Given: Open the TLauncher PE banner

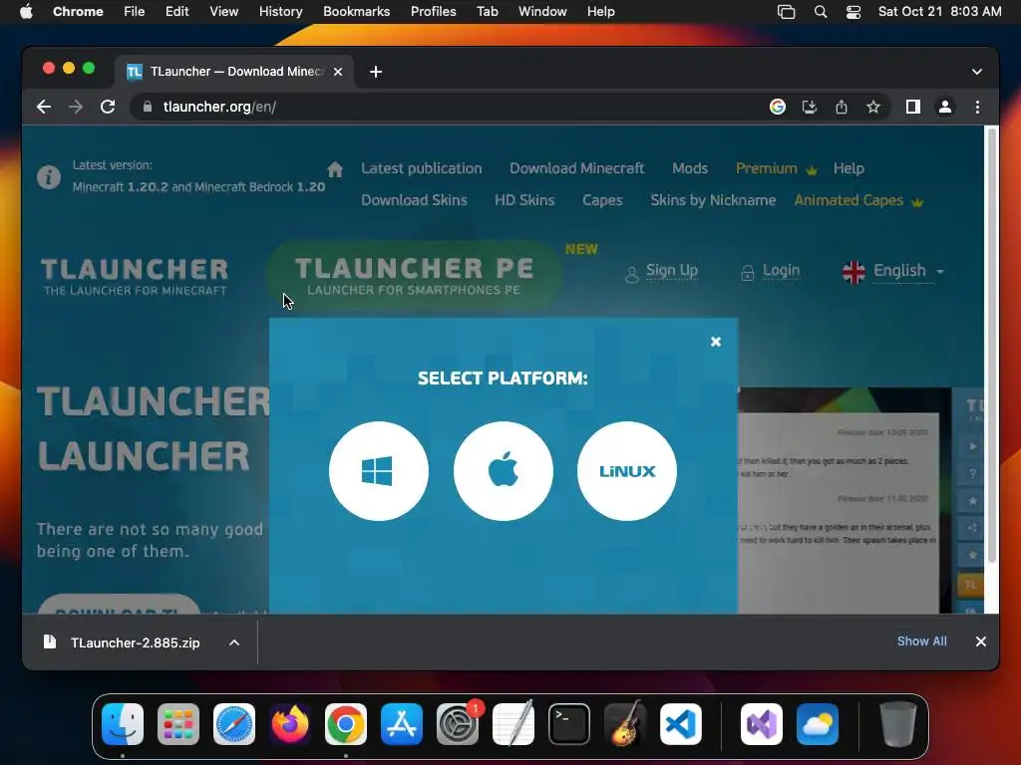Looking at the screenshot, I should [x=414, y=275].
